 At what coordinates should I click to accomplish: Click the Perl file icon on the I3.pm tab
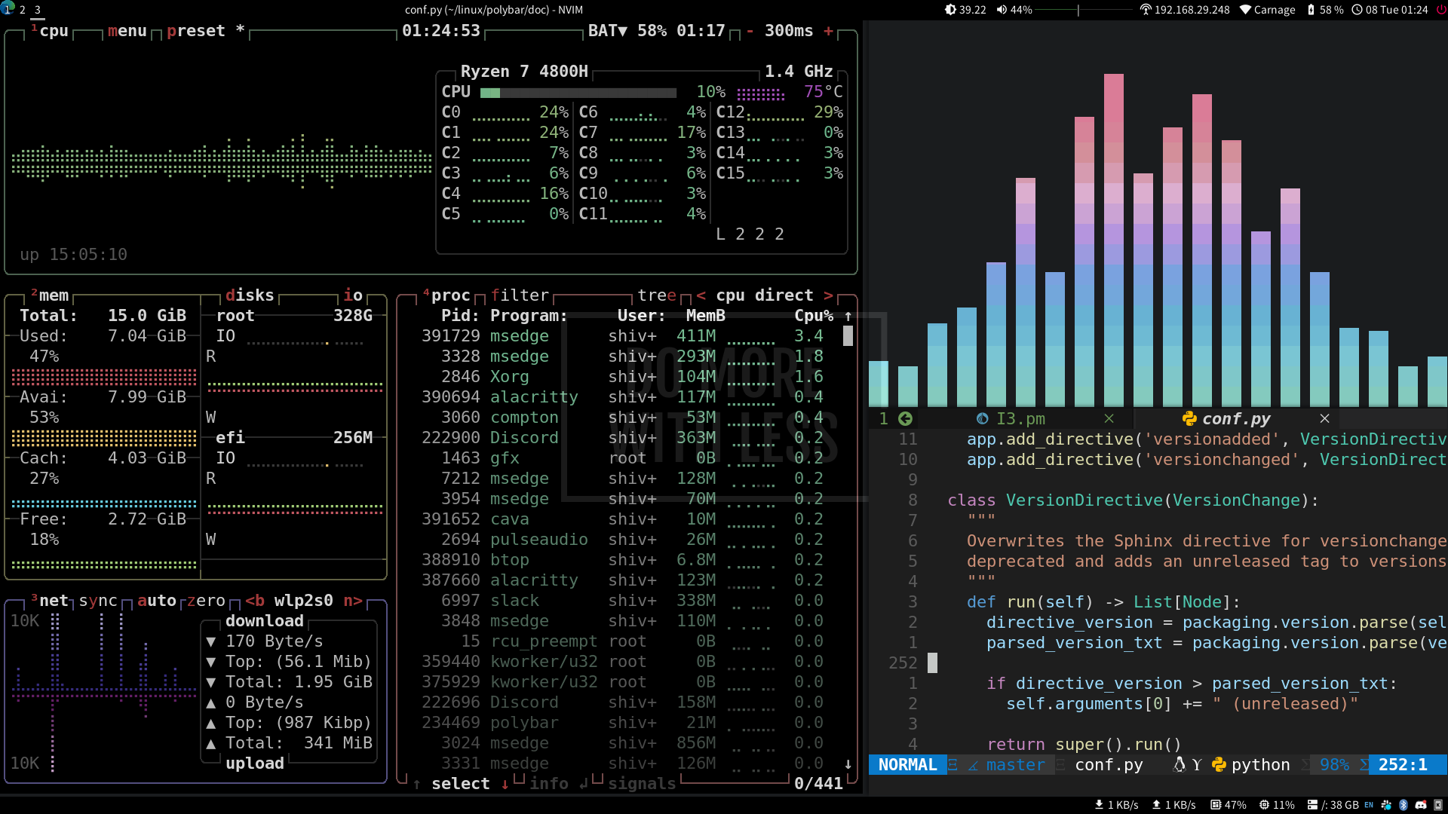pyautogui.click(x=982, y=419)
